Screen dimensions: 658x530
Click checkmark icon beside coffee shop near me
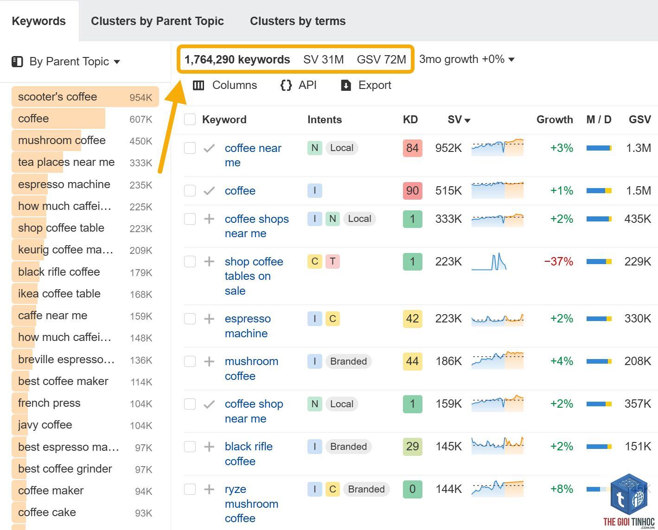pyautogui.click(x=209, y=404)
